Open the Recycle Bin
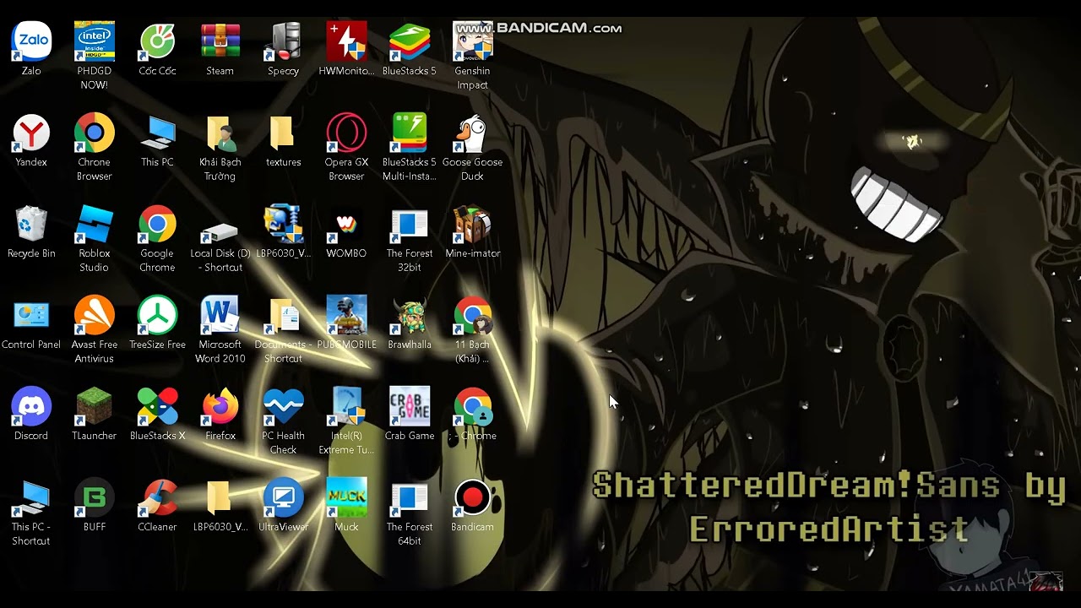This screenshot has width=1081, height=608. (x=31, y=224)
